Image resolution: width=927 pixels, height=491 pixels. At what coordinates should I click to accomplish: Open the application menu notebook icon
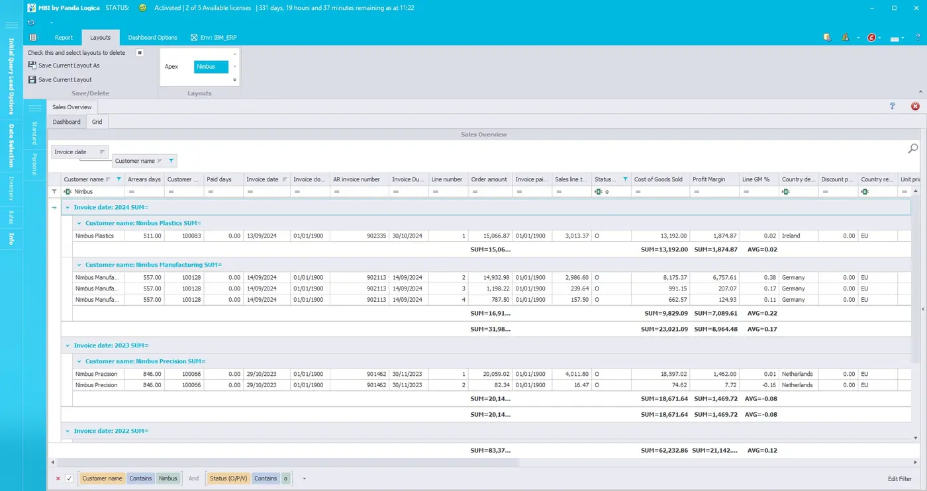(x=33, y=38)
